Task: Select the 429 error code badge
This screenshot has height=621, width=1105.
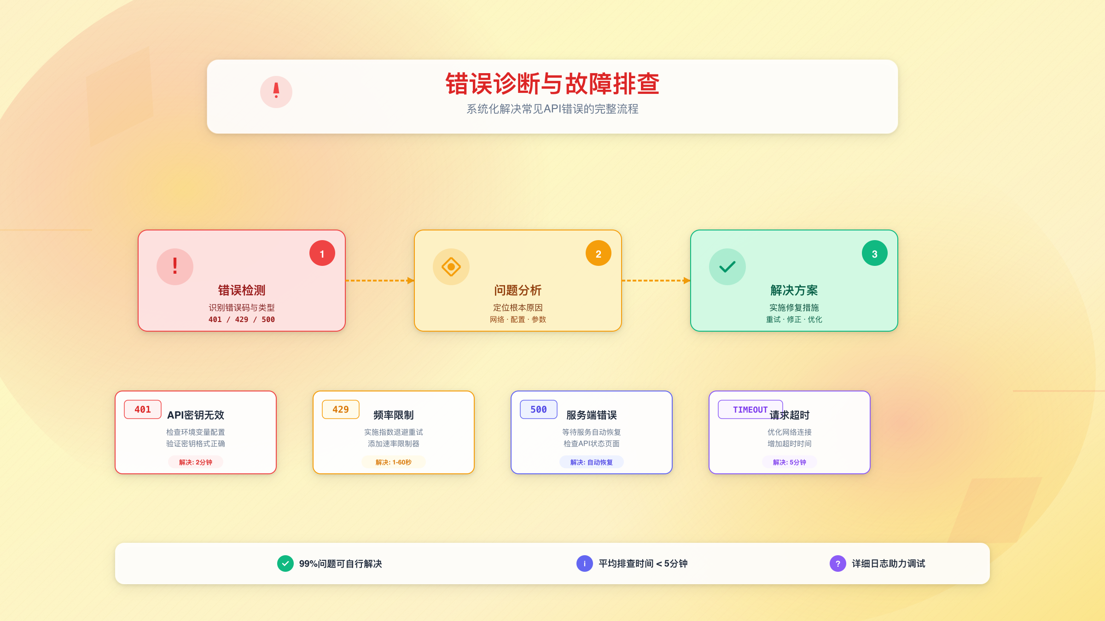Action: click(340, 409)
